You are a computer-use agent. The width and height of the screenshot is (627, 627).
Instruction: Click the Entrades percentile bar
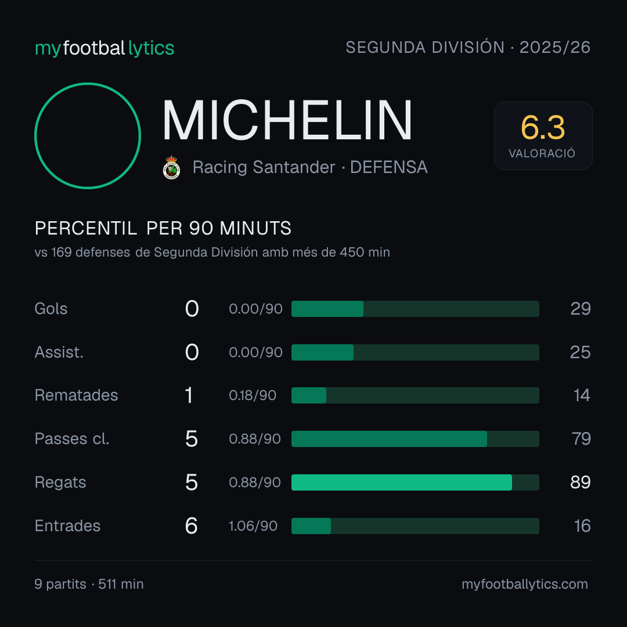415,526
